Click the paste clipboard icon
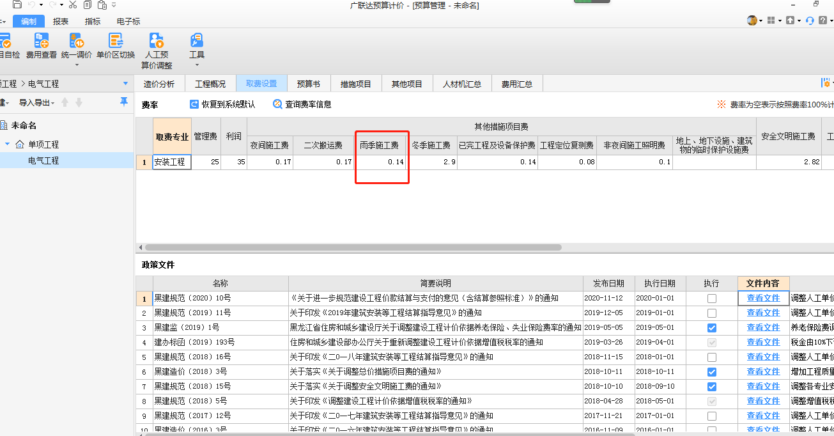834x436 pixels. tap(102, 5)
